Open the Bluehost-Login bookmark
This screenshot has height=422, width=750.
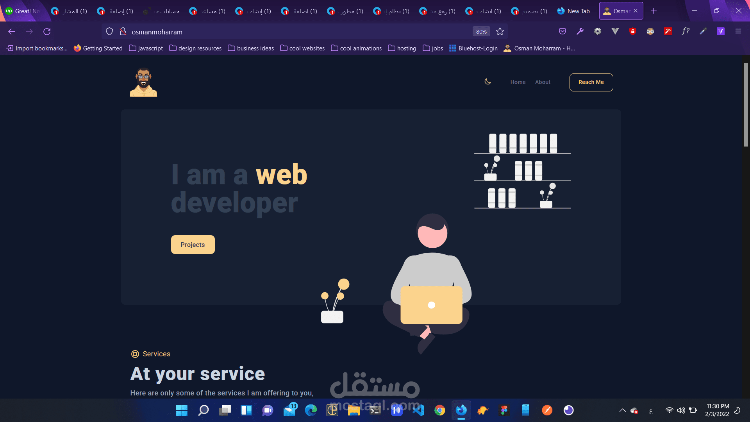[473, 48]
